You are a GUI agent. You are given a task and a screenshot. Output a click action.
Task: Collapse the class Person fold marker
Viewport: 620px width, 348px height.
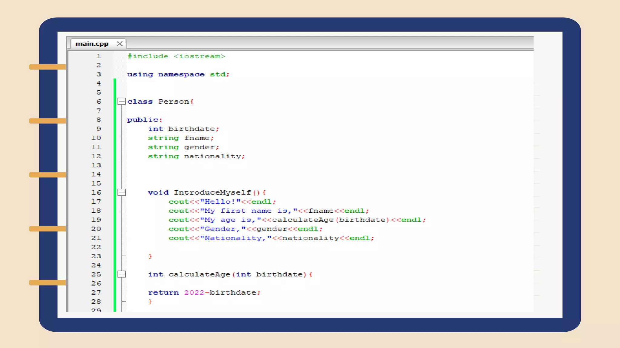tap(121, 101)
